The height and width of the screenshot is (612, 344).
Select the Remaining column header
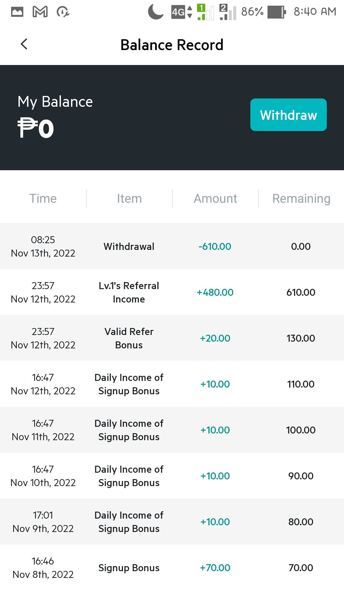point(301,199)
